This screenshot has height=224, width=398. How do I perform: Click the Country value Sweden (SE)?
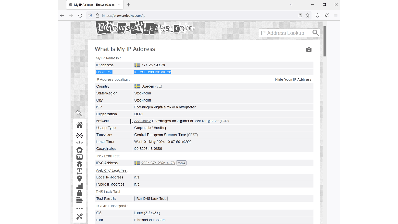[152, 86]
